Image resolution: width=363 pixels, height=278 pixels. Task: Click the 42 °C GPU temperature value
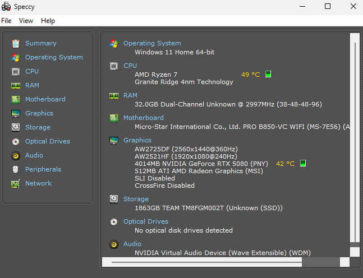coord(286,164)
